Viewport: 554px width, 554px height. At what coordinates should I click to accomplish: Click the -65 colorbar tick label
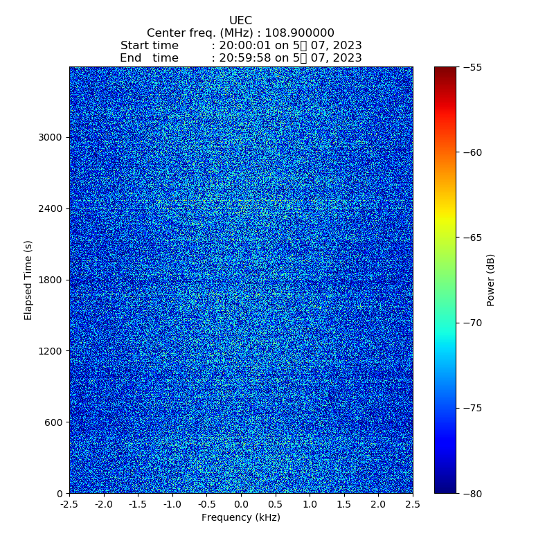coord(472,238)
